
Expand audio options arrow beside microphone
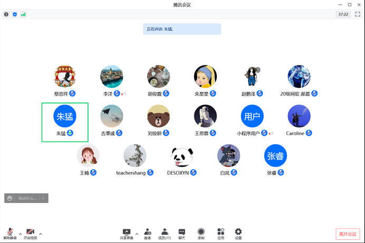[x=21, y=233]
